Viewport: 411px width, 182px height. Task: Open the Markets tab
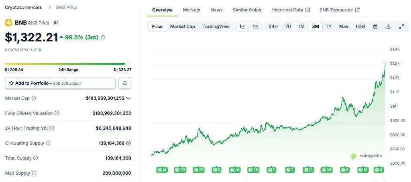191,10
